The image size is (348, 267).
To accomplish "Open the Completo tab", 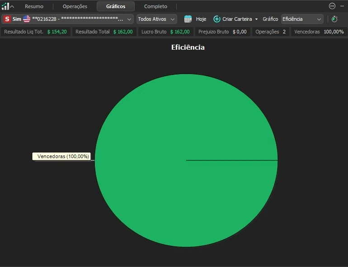I will [155, 6].
